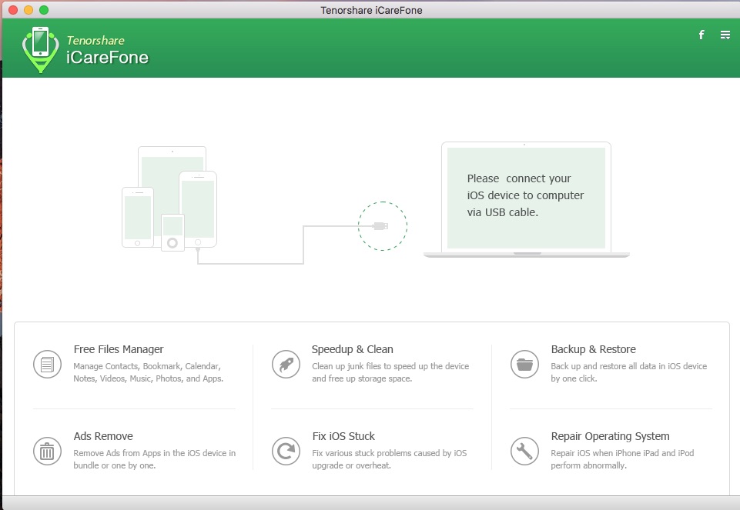Click 'Fix various stuck problems' description

pyautogui.click(x=390, y=459)
